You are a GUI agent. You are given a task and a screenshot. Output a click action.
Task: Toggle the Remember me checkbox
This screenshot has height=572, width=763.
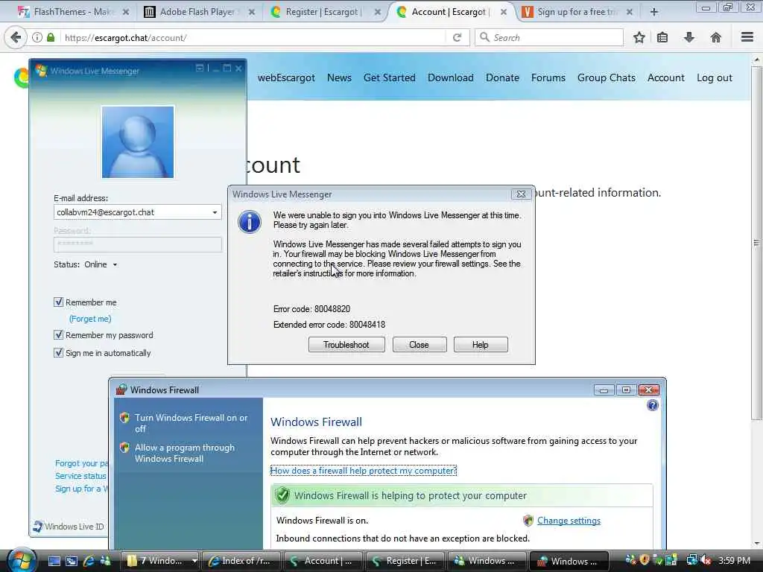point(58,302)
